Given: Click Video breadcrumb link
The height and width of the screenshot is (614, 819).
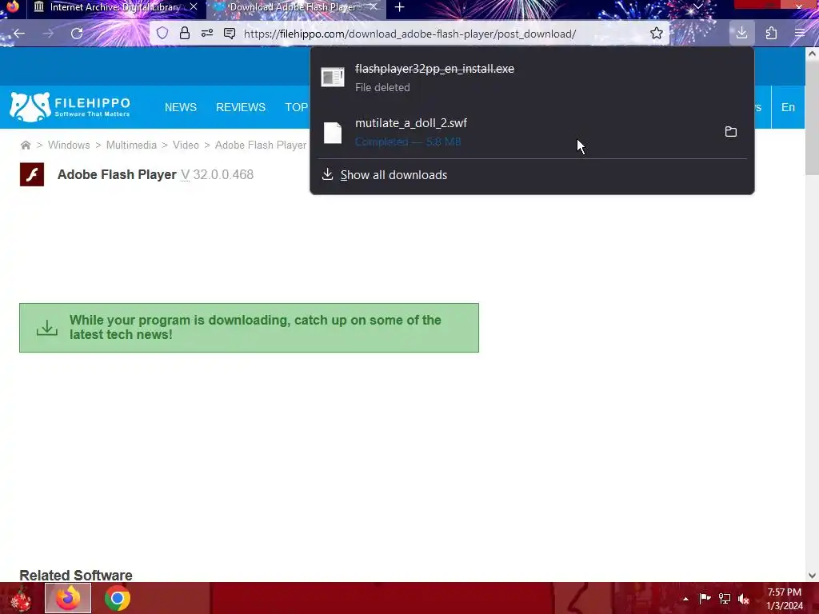Looking at the screenshot, I should [x=186, y=146].
